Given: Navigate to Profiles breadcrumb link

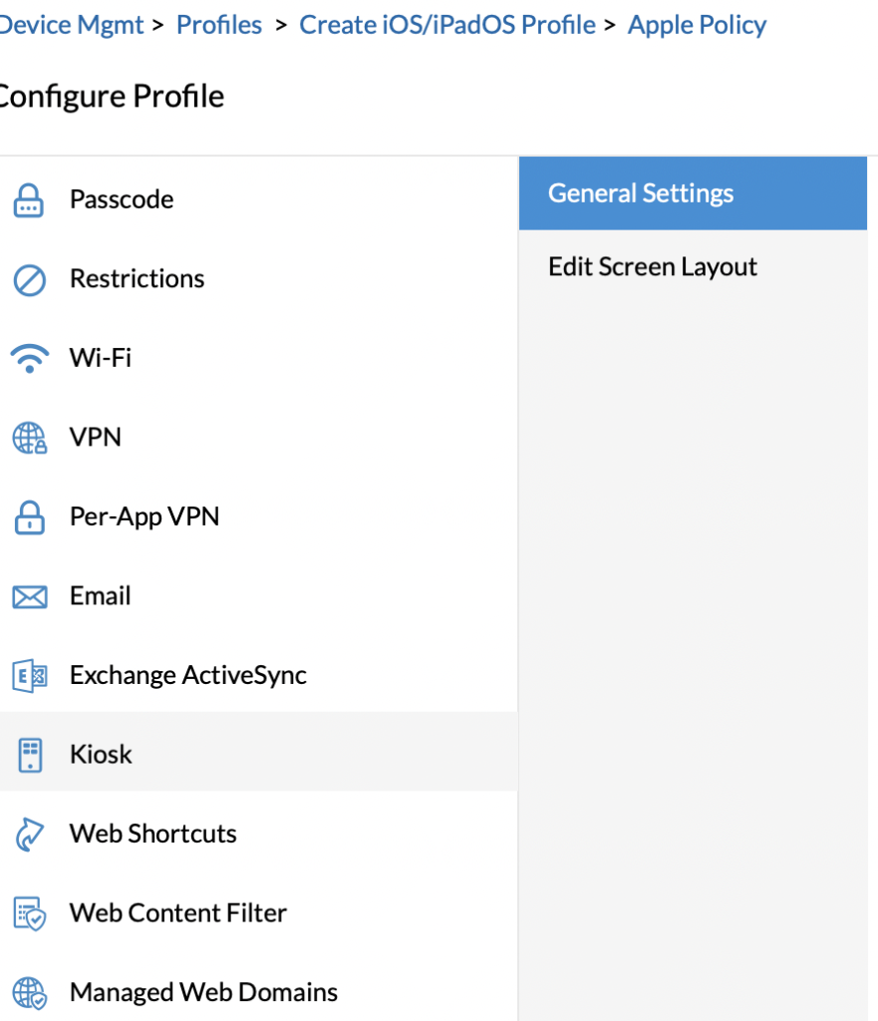Looking at the screenshot, I should tap(218, 25).
